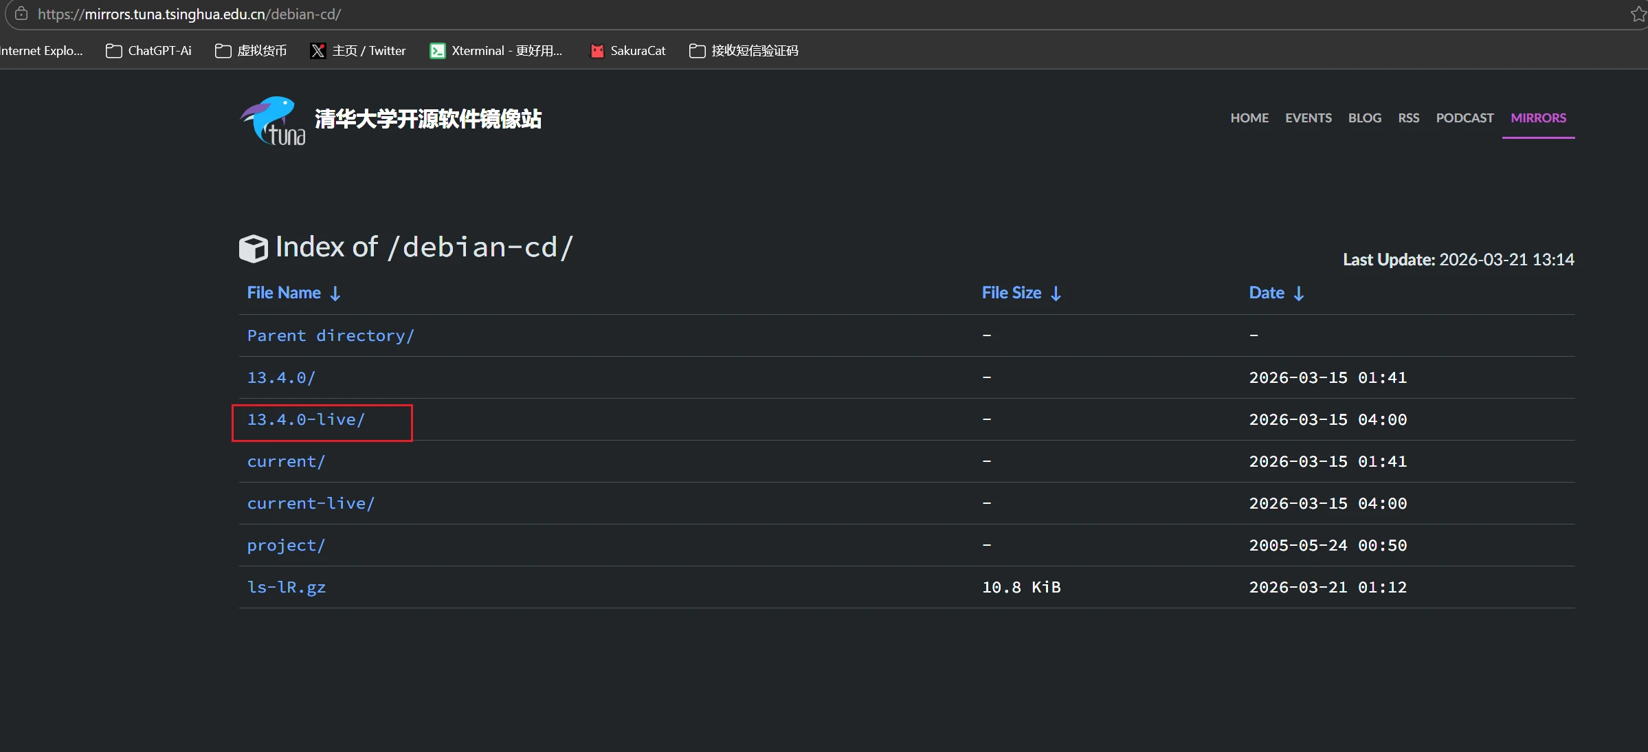Click the ChatGPT-Ai folder icon

113,50
